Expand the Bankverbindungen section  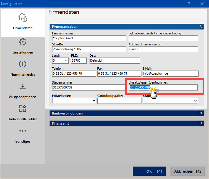[x=201, y=113]
